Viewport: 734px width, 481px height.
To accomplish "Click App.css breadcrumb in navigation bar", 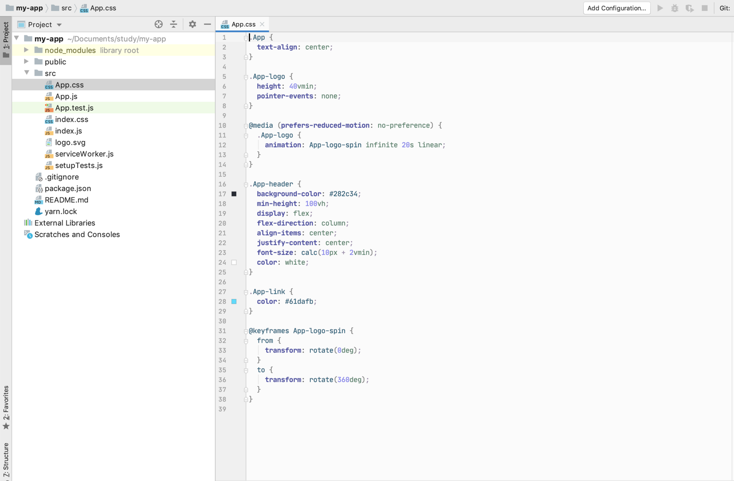I will 98,8.
